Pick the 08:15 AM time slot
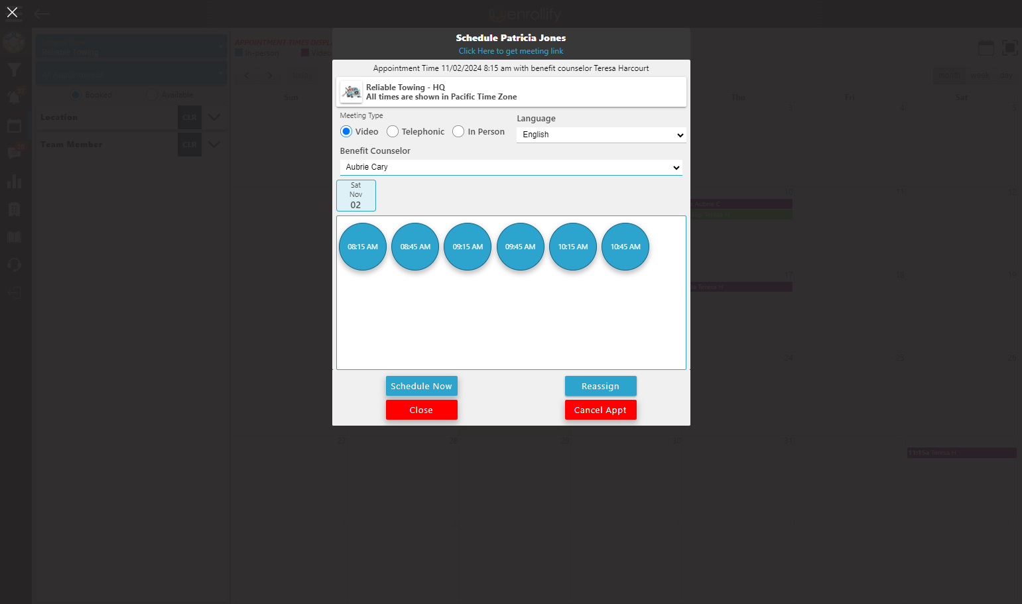Image resolution: width=1022 pixels, height=604 pixels. tap(363, 247)
